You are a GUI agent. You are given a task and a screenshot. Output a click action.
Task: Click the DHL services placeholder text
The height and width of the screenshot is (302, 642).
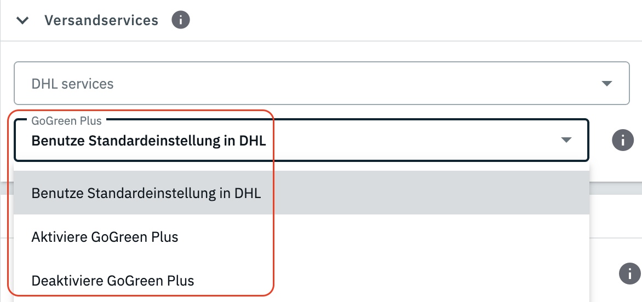[x=73, y=84]
